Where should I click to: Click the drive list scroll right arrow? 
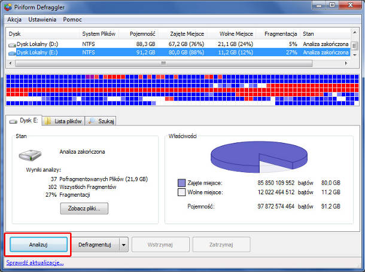coord(346,63)
